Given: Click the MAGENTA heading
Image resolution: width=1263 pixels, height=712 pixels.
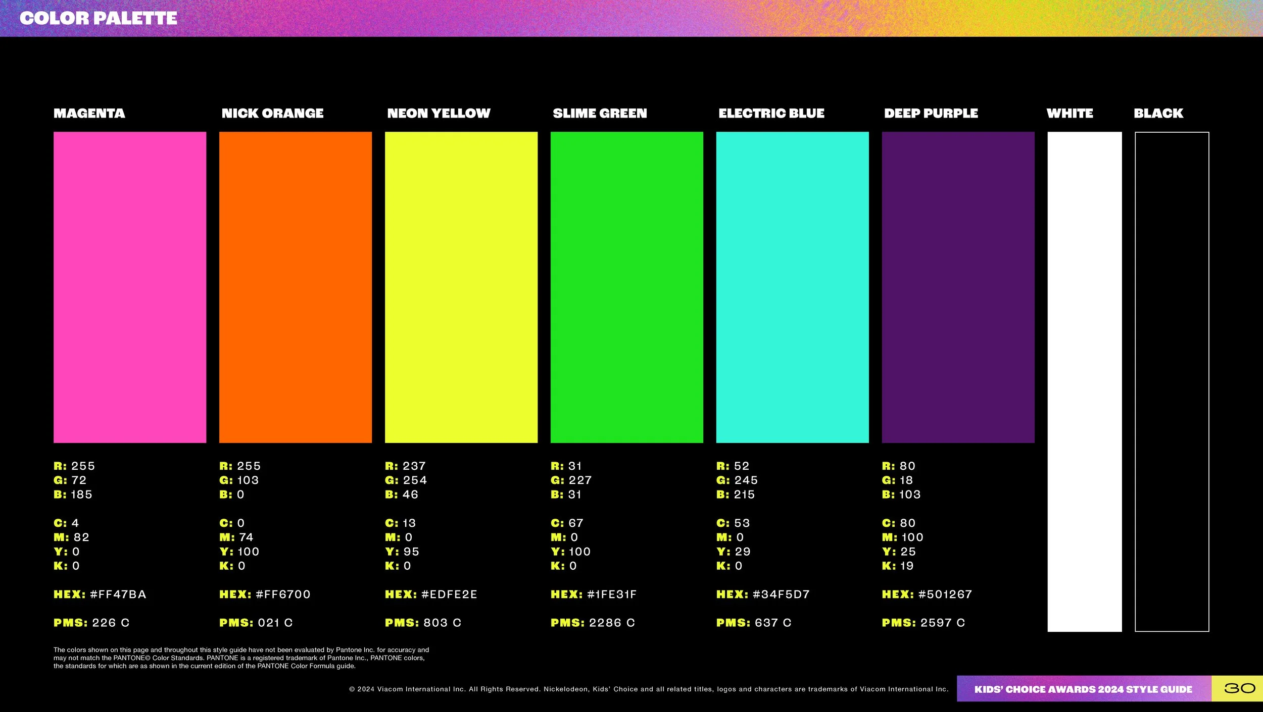Looking at the screenshot, I should click(x=89, y=113).
